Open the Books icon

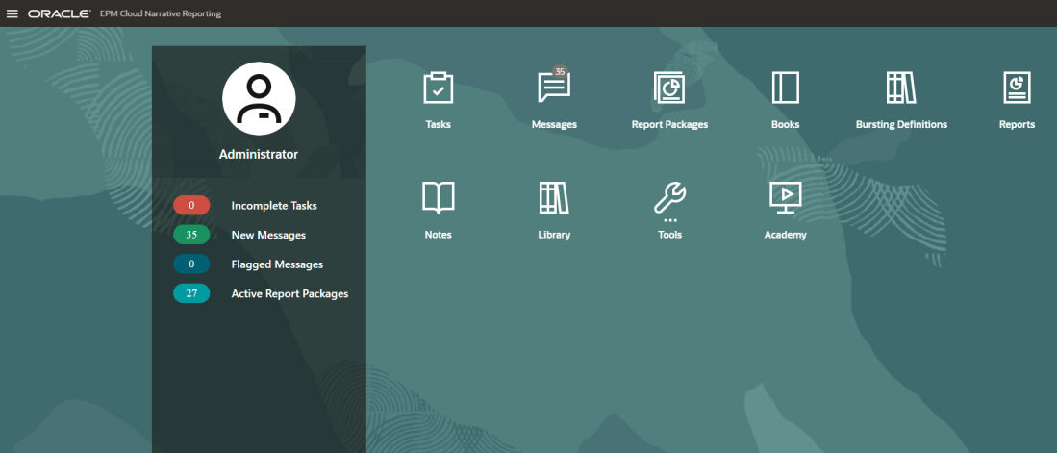[x=785, y=88]
